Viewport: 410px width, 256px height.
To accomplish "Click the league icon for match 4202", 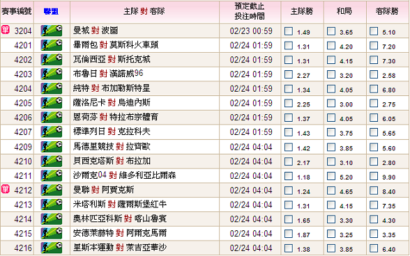I will pyautogui.click(x=52, y=60).
